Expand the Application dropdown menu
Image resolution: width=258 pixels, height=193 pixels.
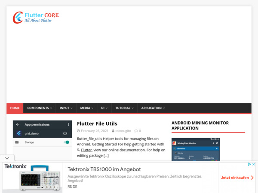pos(153,108)
